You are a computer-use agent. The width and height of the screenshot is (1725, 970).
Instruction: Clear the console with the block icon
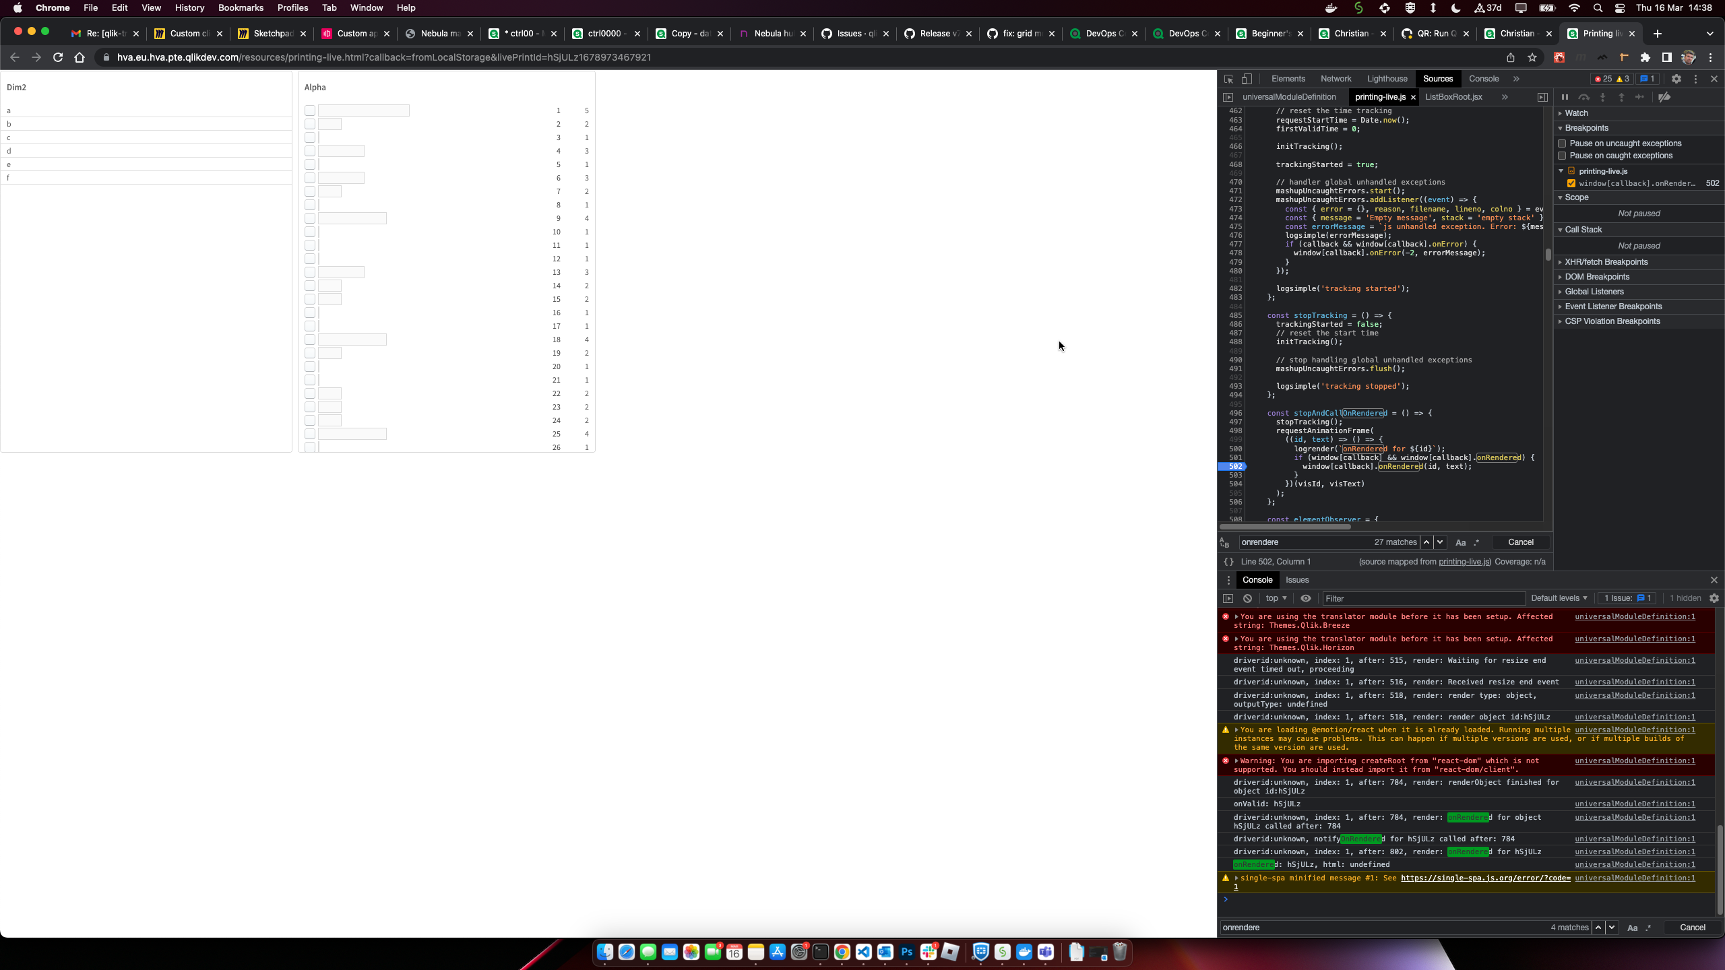(1247, 598)
